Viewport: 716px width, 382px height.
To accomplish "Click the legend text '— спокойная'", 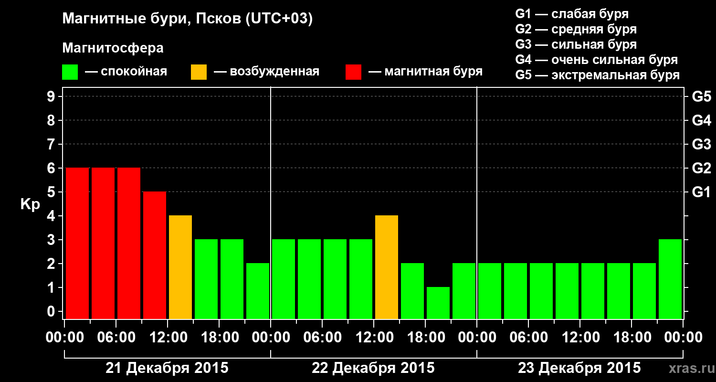I will click(x=126, y=72).
